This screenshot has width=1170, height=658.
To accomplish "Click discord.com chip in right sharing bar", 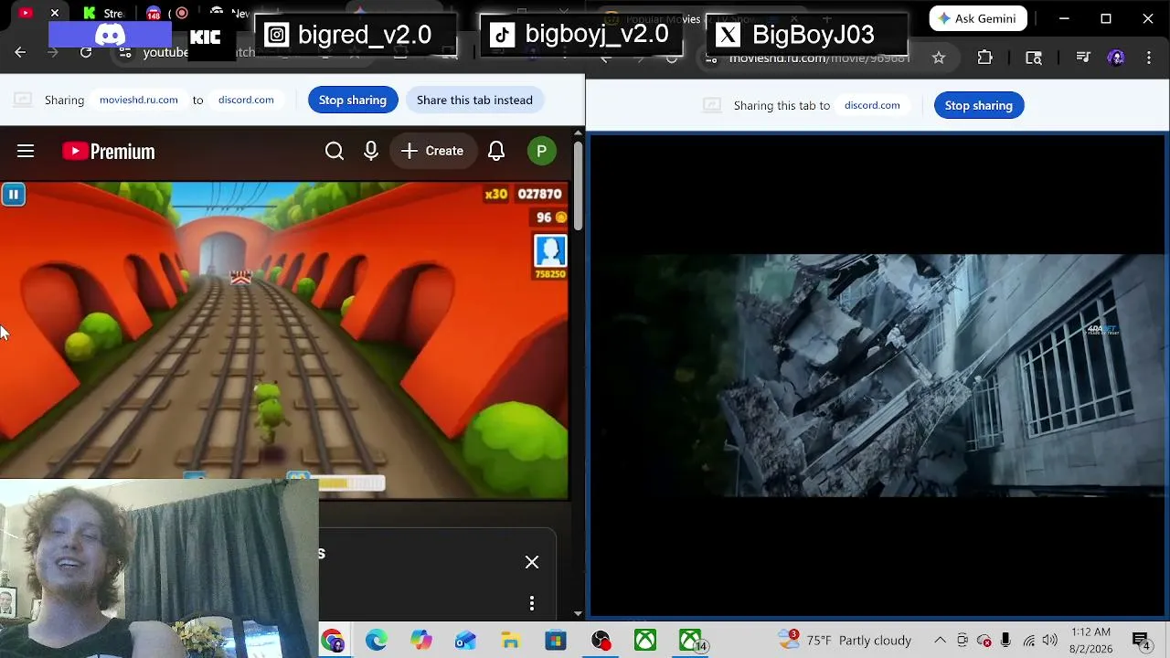I will [872, 105].
